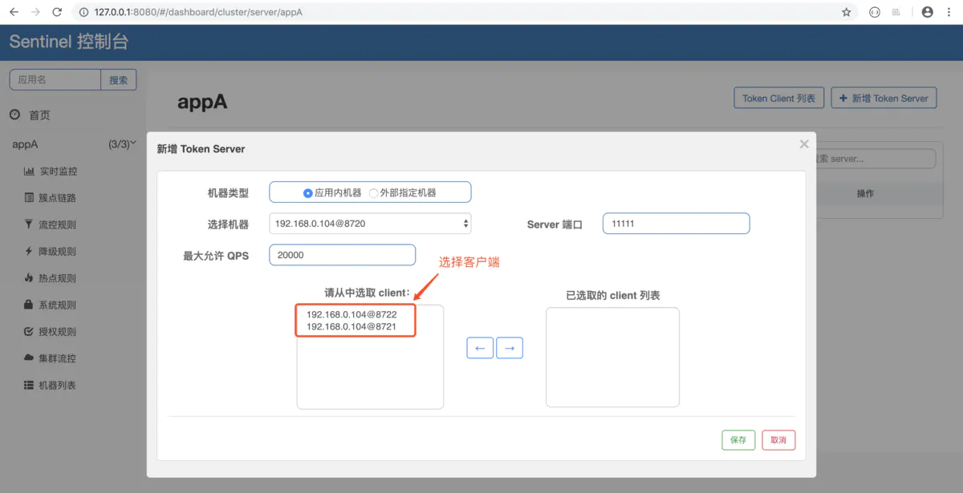Focus the Server 端口 field
The image size is (963, 493).
(x=676, y=224)
